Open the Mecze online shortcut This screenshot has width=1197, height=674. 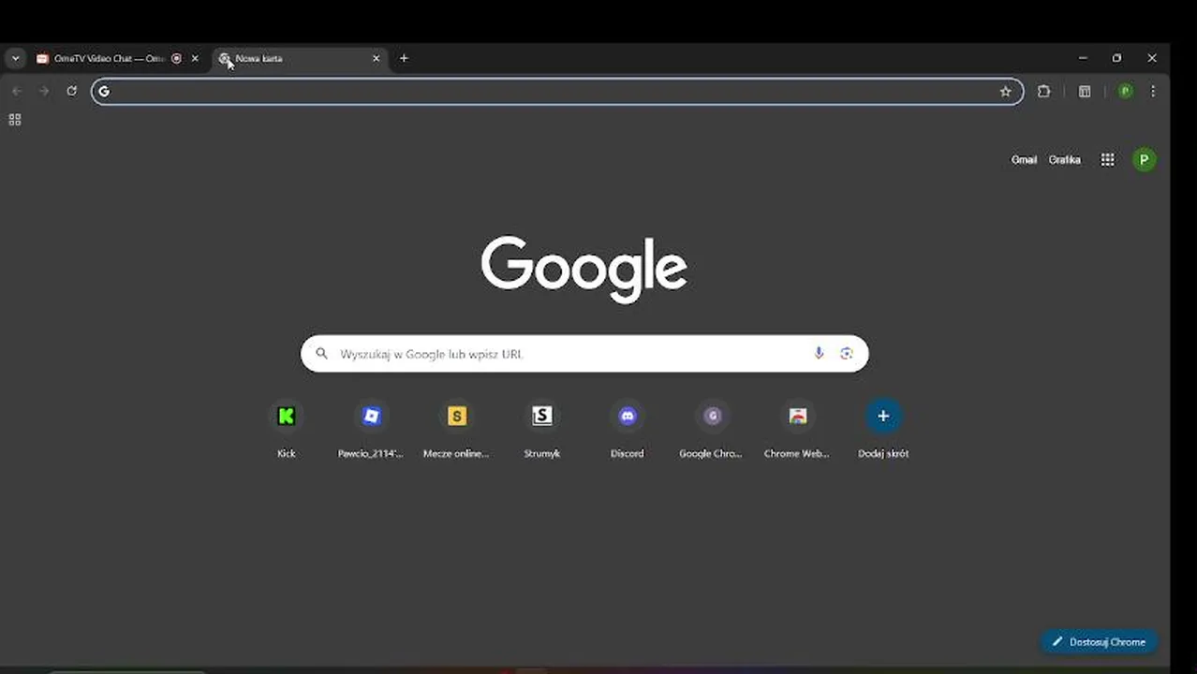[x=456, y=430]
